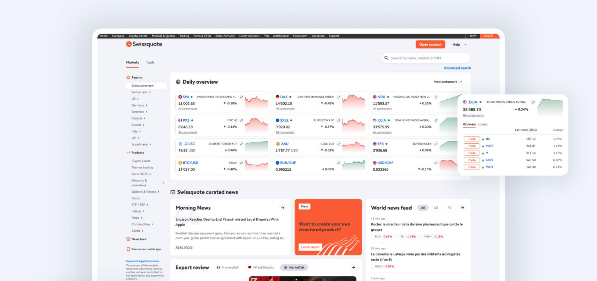597x281 pixels.
Task: Click the Open account button
Action: [430, 44]
